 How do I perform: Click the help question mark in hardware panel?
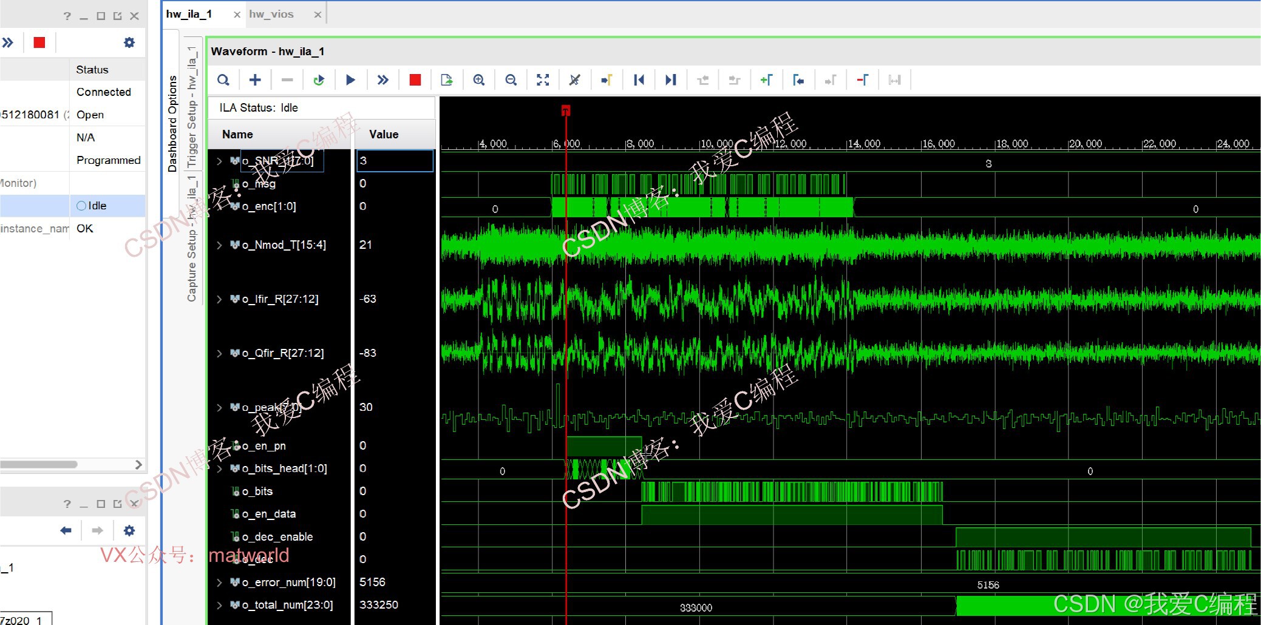point(67,16)
